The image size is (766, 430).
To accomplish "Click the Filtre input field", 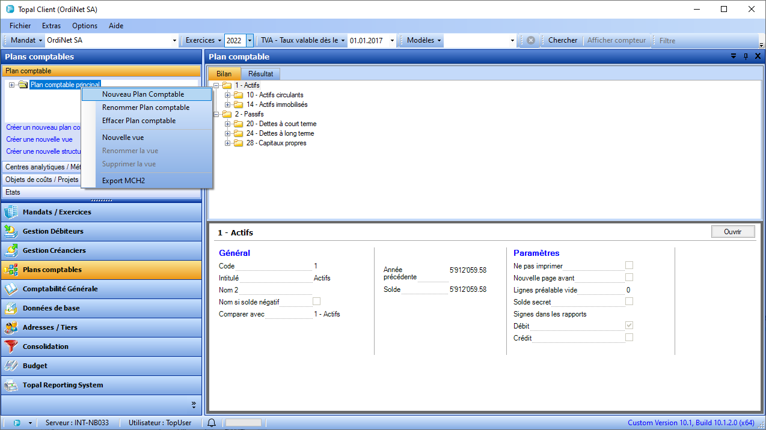I will tap(706, 41).
